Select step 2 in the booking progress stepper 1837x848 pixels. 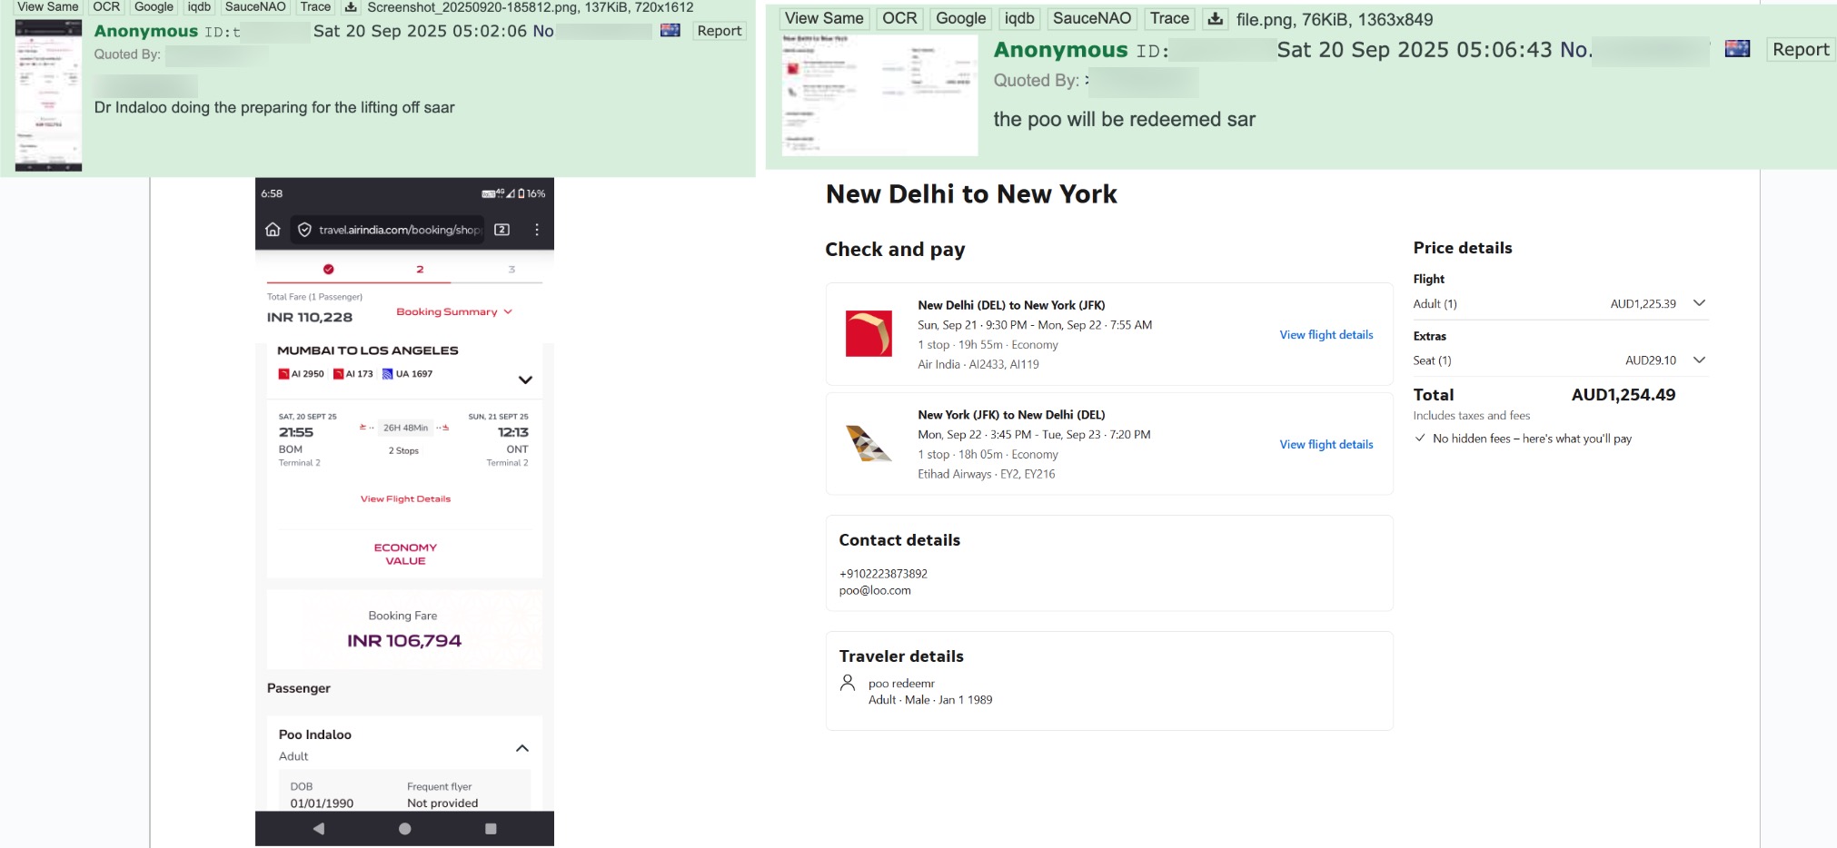[420, 270]
